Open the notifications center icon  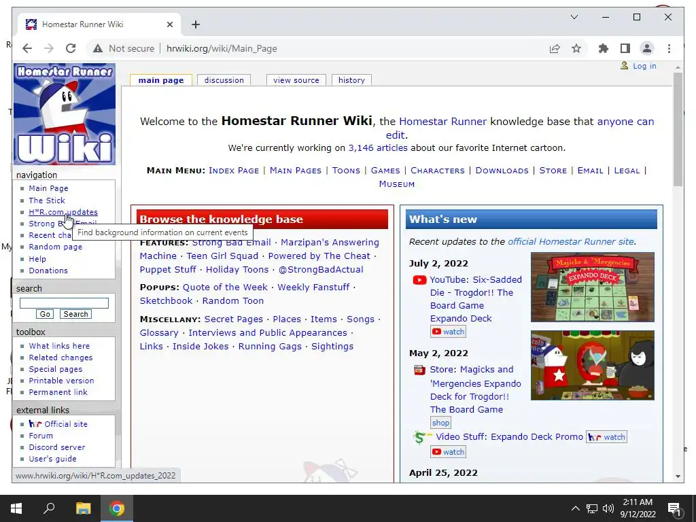click(x=674, y=508)
